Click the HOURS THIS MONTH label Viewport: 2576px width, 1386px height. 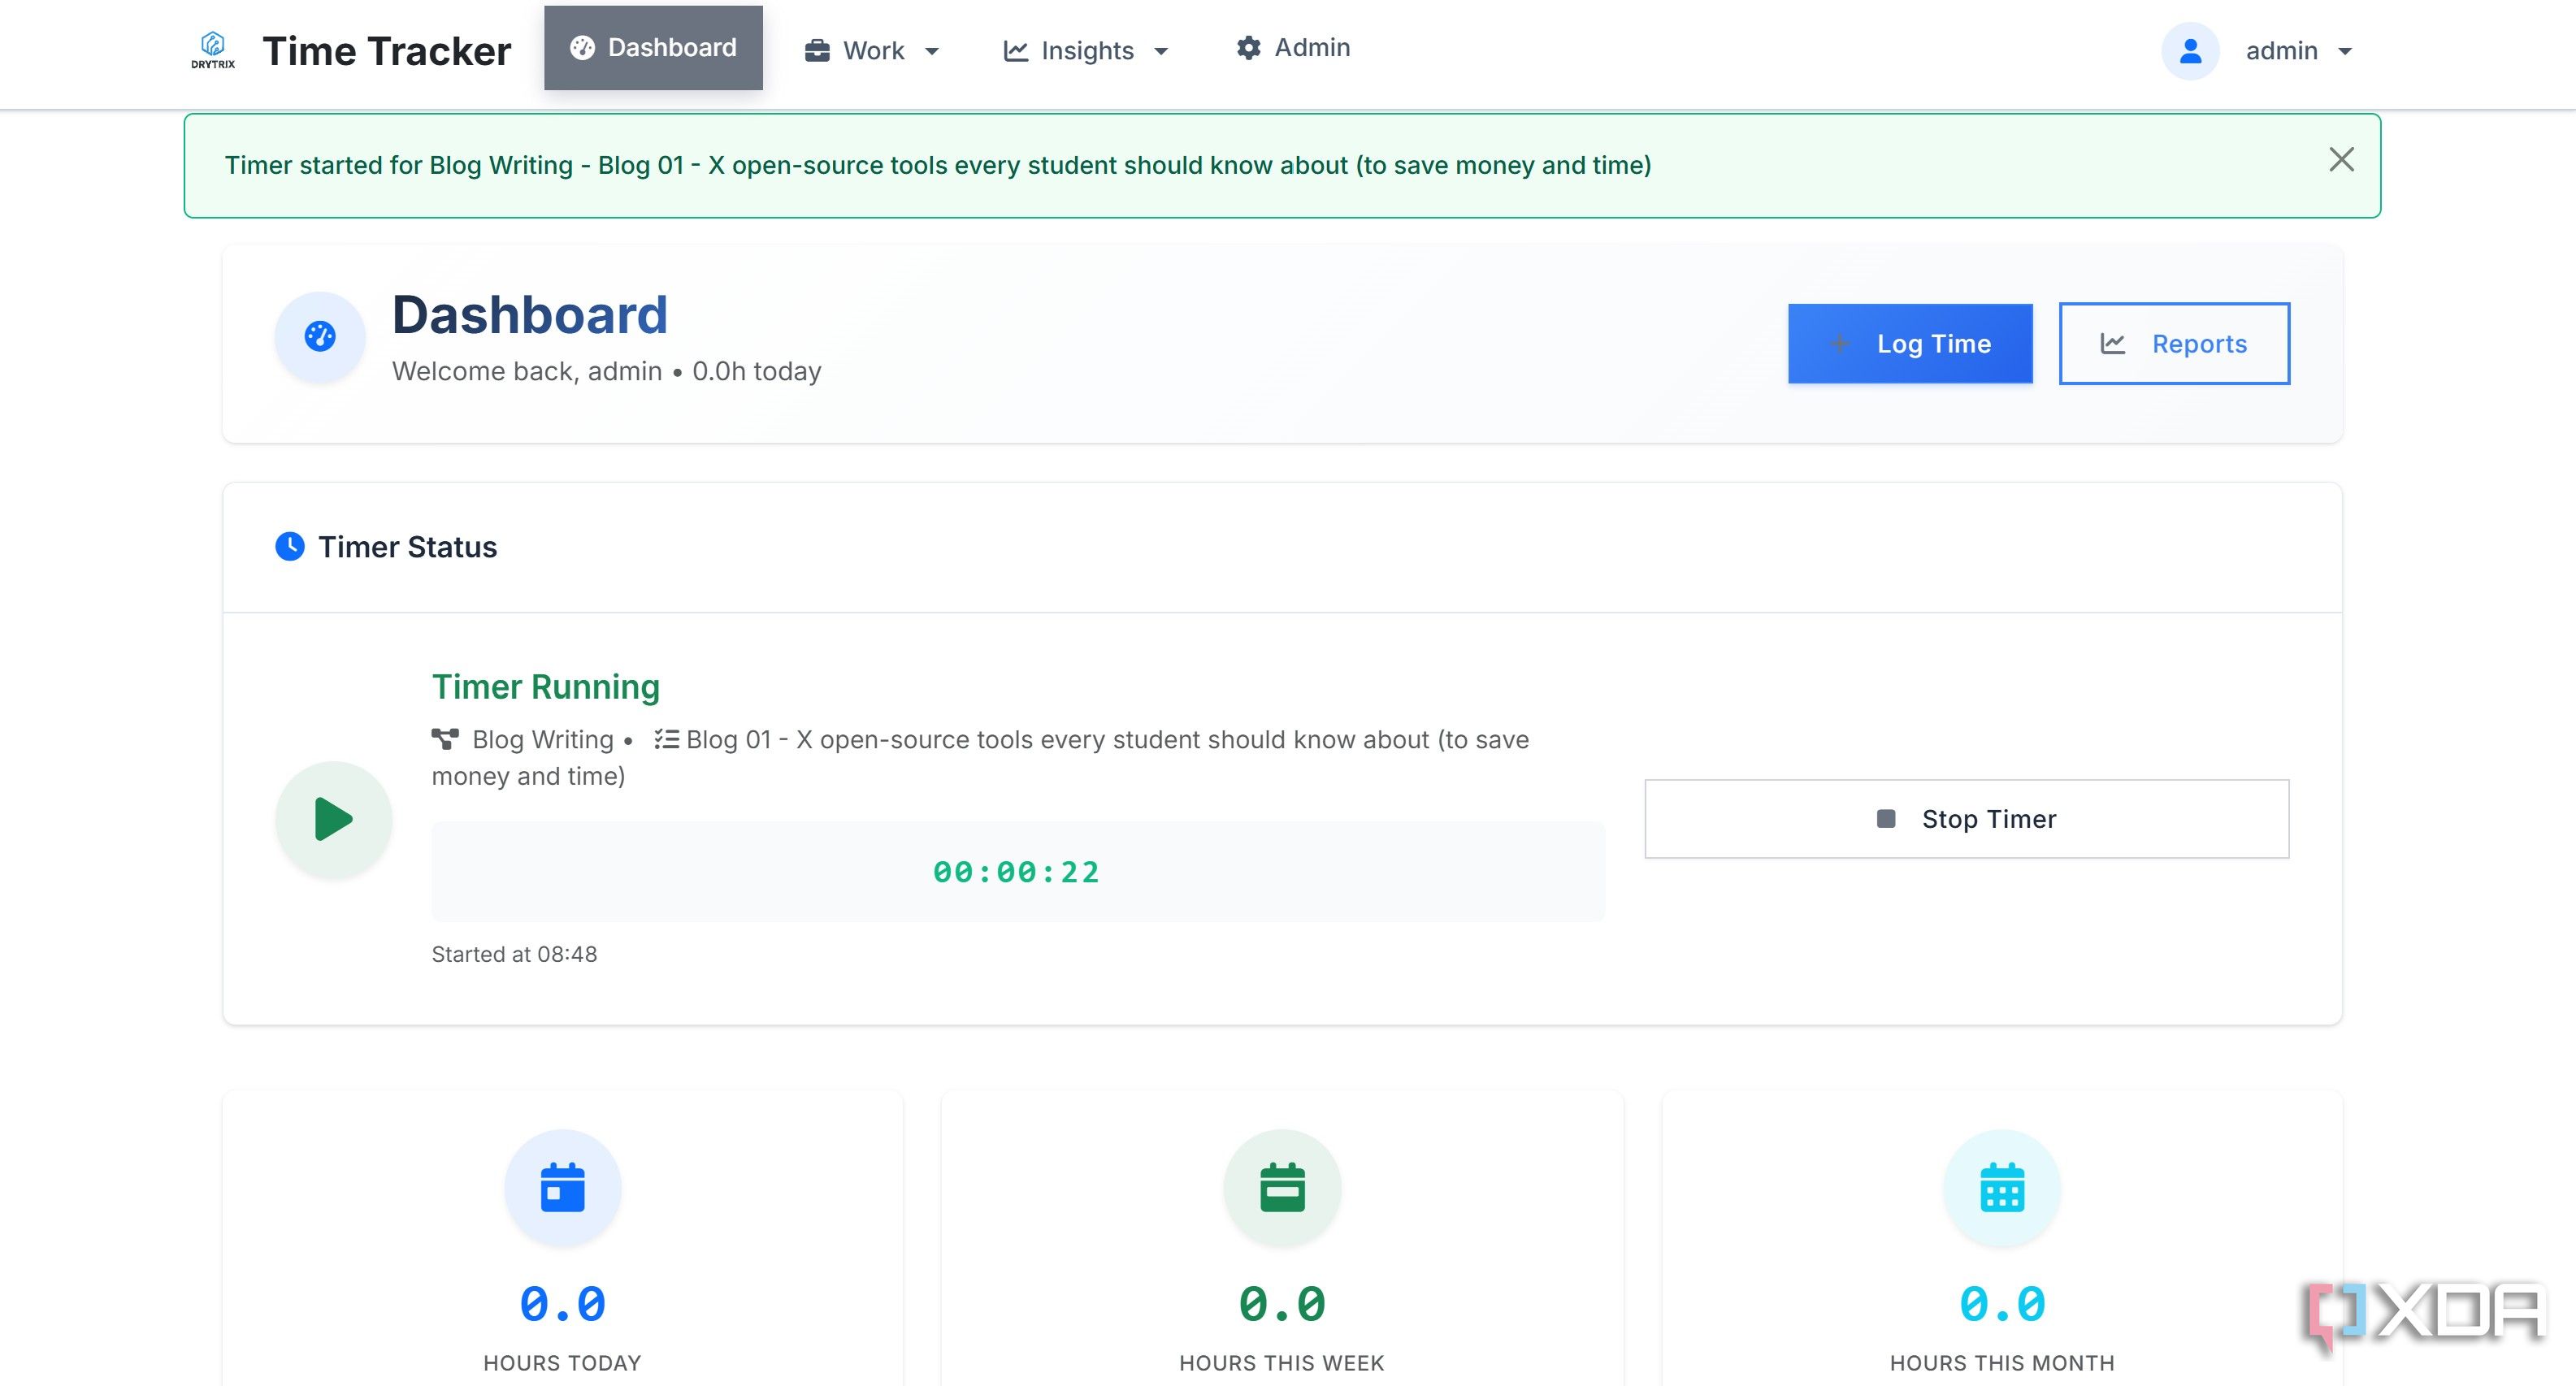click(x=2002, y=1363)
